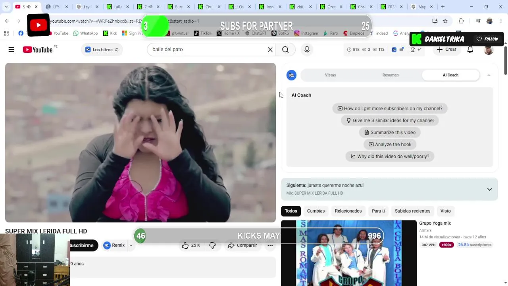Open the Armxrs channel link
The image size is (508, 286).
[425, 230]
